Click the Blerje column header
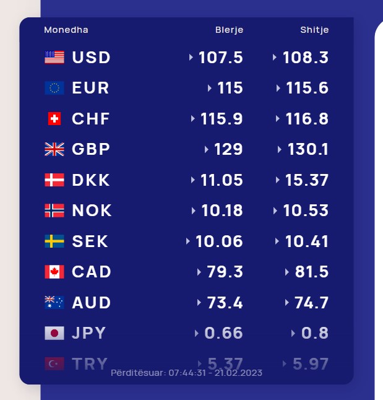This screenshot has width=383, height=400. point(229,30)
